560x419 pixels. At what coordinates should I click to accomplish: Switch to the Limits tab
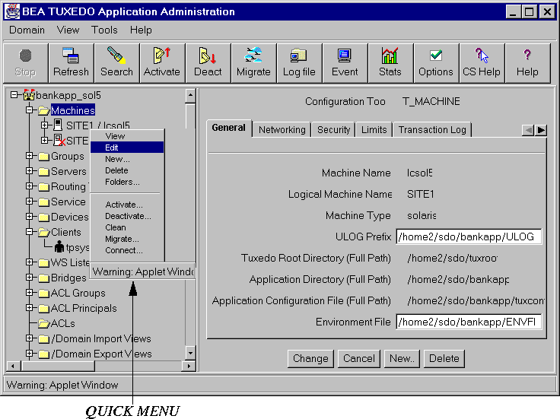point(374,129)
